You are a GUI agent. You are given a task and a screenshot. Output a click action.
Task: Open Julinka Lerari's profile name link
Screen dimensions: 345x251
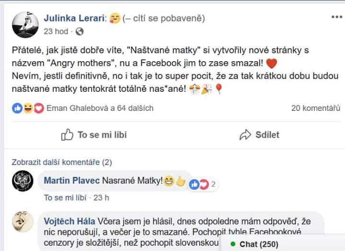coord(74,19)
